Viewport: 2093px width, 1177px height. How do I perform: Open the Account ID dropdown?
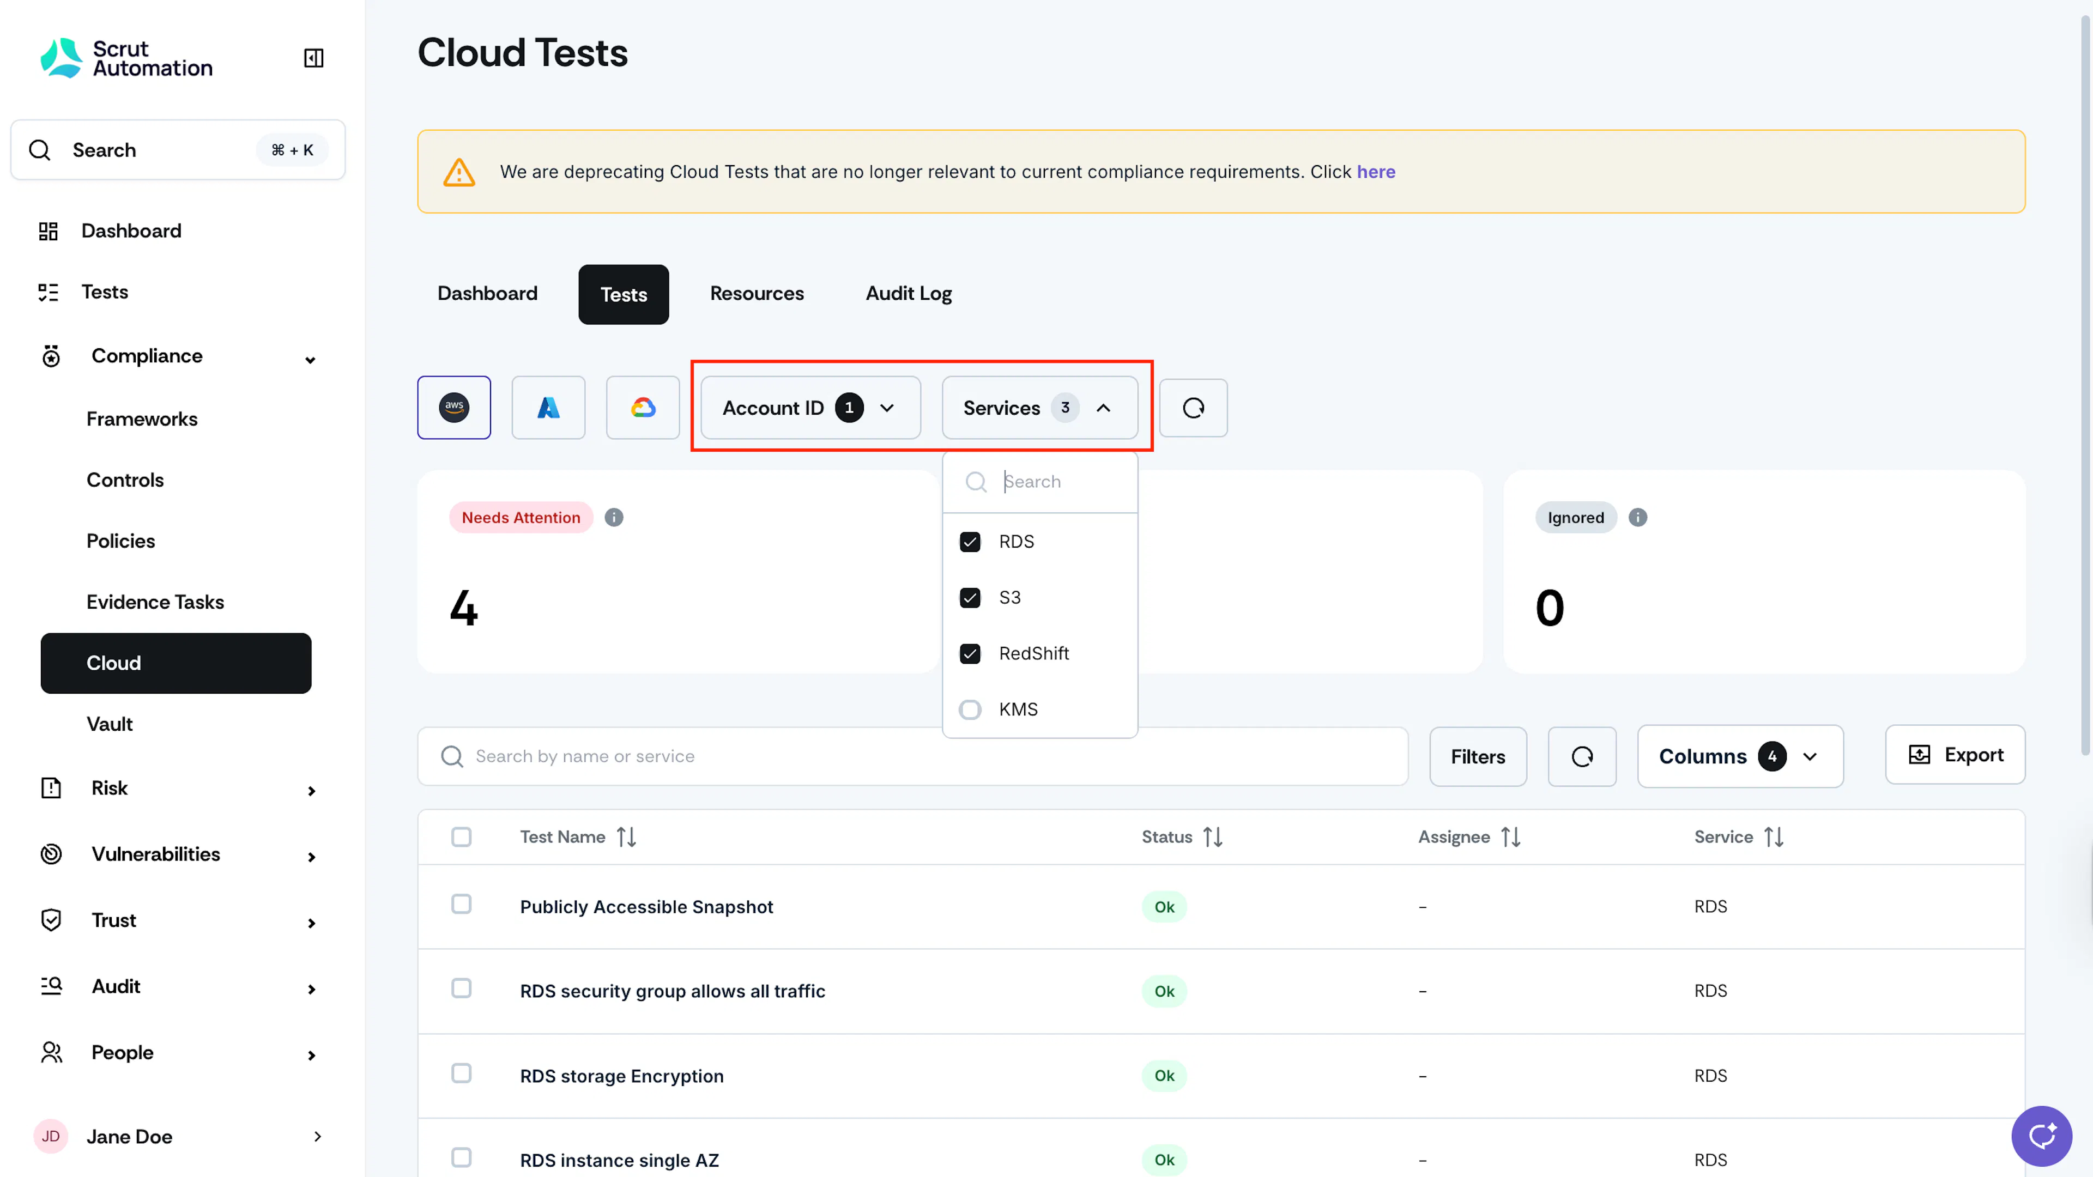tap(810, 408)
